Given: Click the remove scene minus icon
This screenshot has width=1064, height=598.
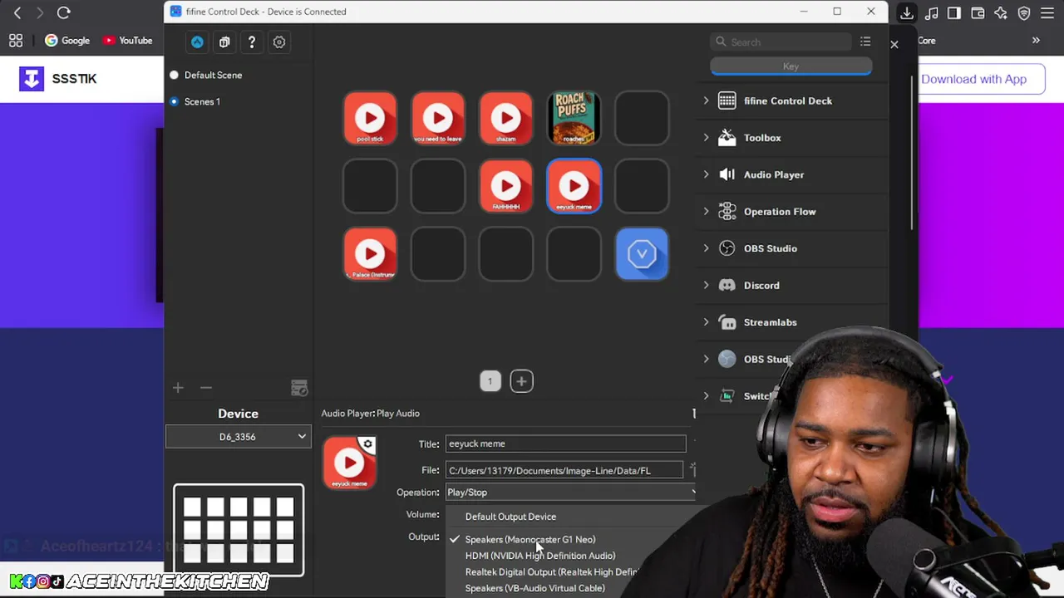Looking at the screenshot, I should [x=206, y=388].
